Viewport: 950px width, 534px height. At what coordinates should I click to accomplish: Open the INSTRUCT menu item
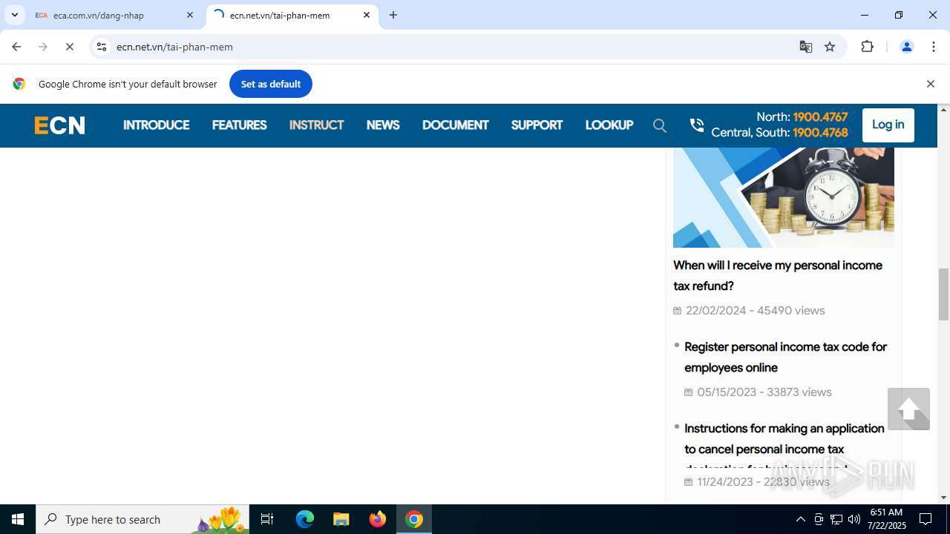pyautogui.click(x=316, y=125)
